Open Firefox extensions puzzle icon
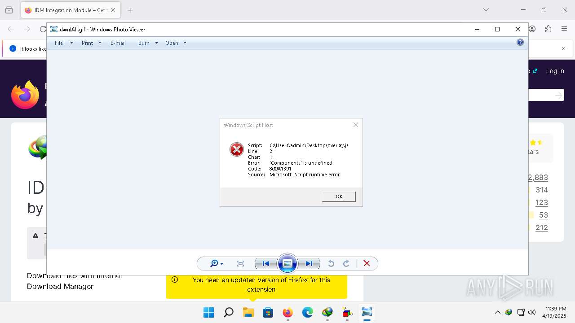This screenshot has height=323, width=575. tap(548, 29)
